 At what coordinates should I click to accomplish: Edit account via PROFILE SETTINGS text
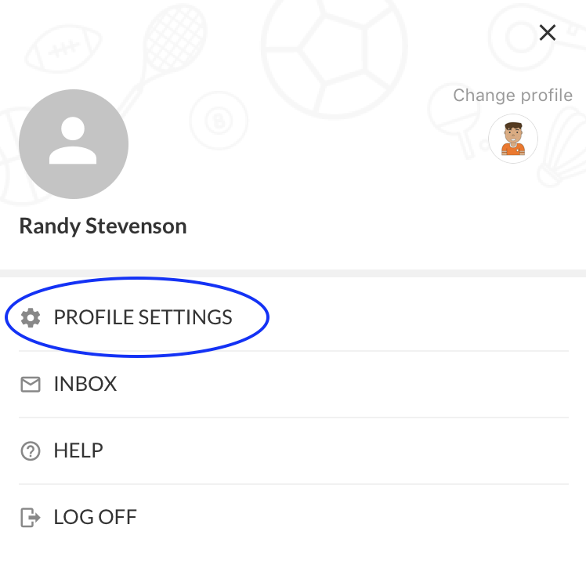[143, 317]
